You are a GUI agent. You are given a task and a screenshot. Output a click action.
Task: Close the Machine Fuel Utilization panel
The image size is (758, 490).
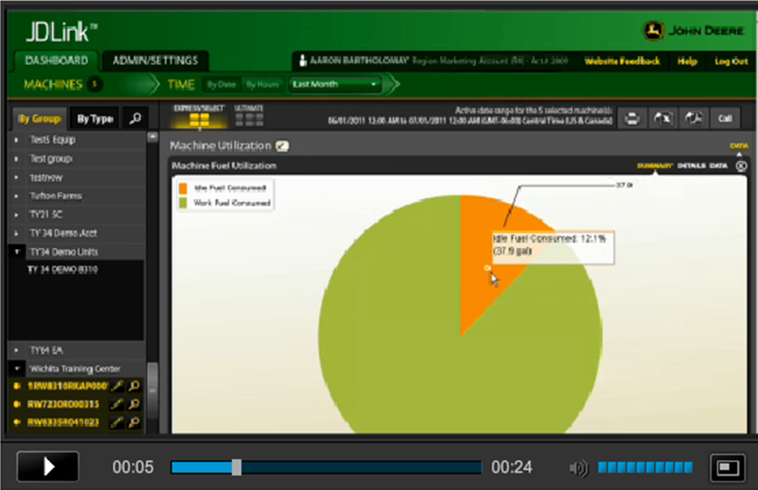[x=741, y=167]
